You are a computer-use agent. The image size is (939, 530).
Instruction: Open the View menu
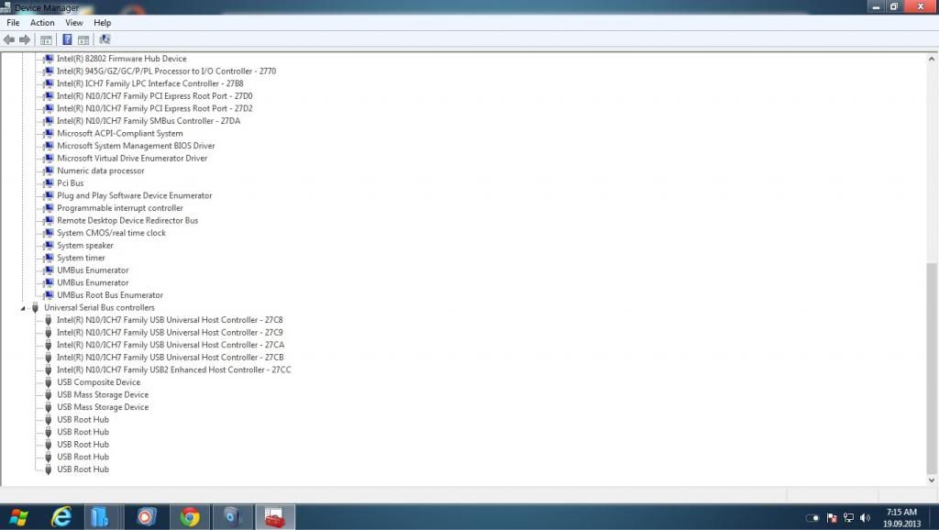click(74, 23)
